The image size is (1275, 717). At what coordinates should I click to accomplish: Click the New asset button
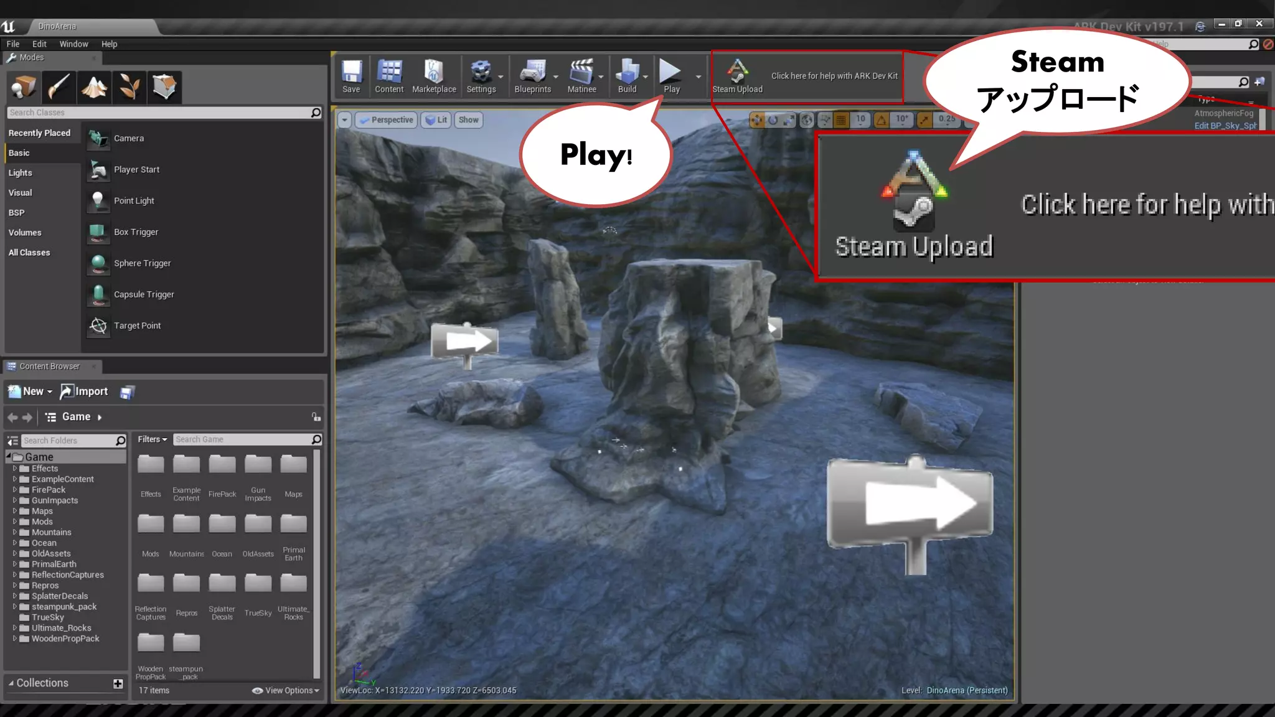pos(30,391)
